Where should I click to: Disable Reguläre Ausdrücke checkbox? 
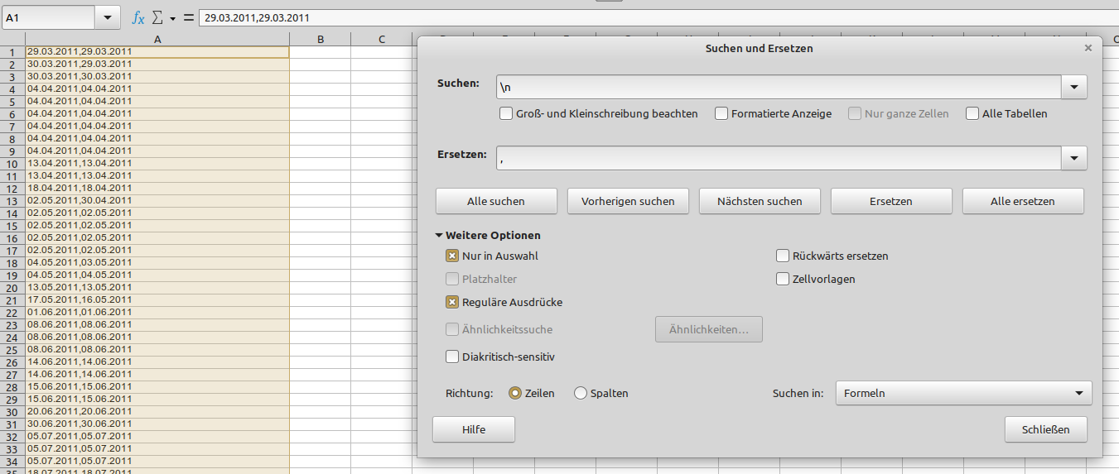[452, 303]
